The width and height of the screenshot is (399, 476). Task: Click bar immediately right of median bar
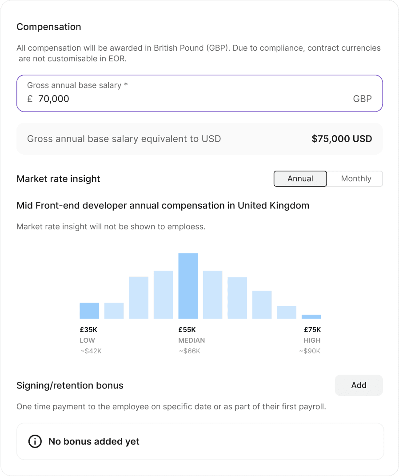[x=213, y=295]
